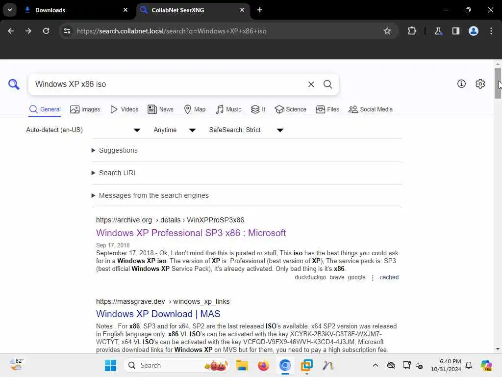502x377 pixels.
Task: Open Firefox from the taskbar
Action: coord(263,365)
